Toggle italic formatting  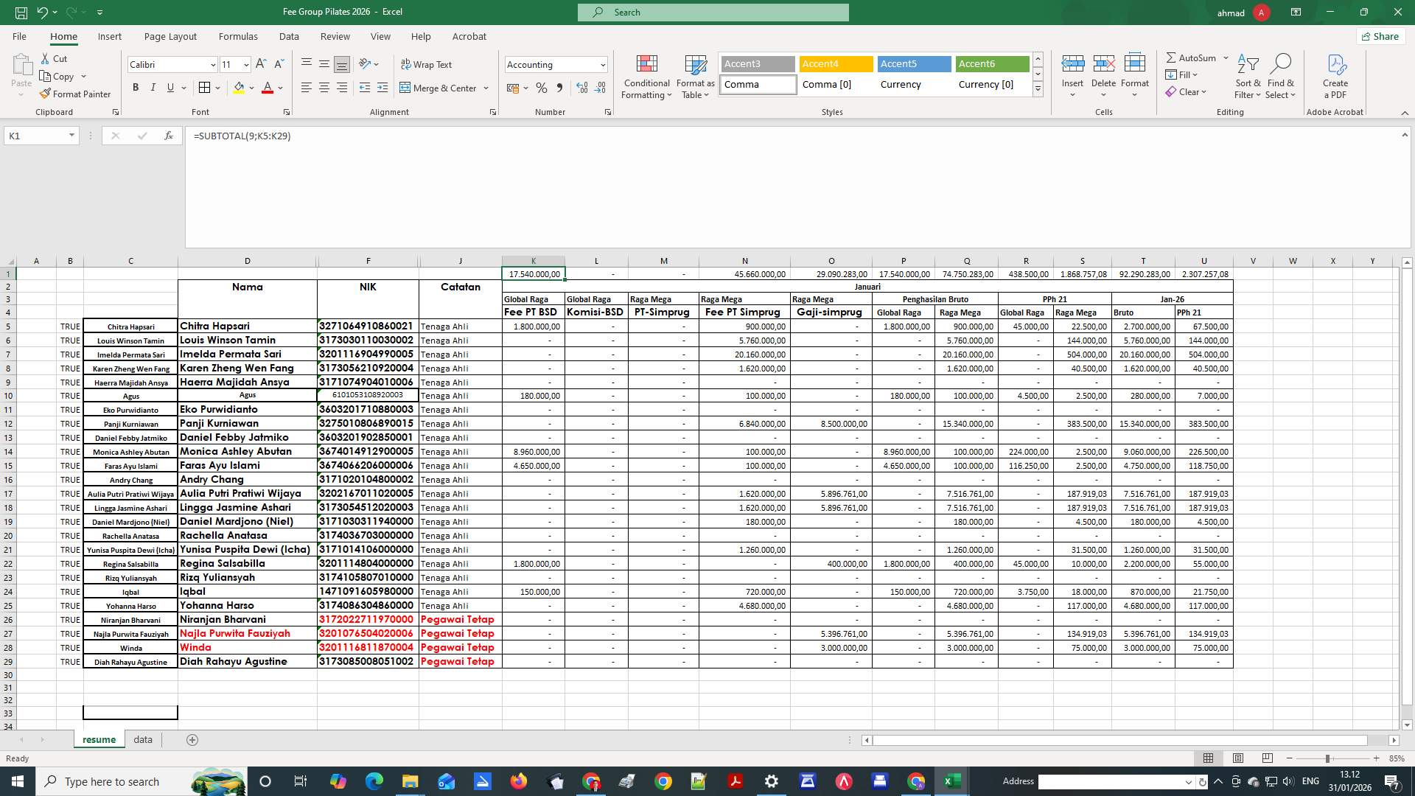(153, 87)
